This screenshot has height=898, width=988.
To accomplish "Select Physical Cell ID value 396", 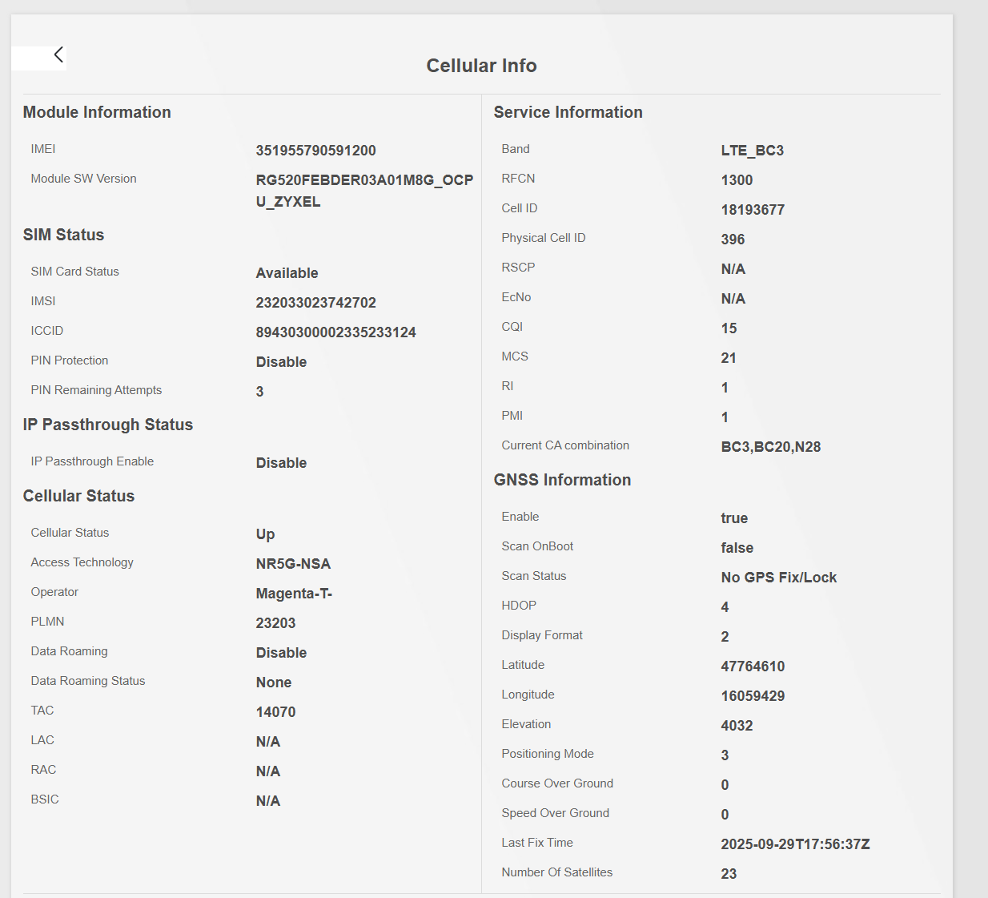I will pyautogui.click(x=733, y=240).
